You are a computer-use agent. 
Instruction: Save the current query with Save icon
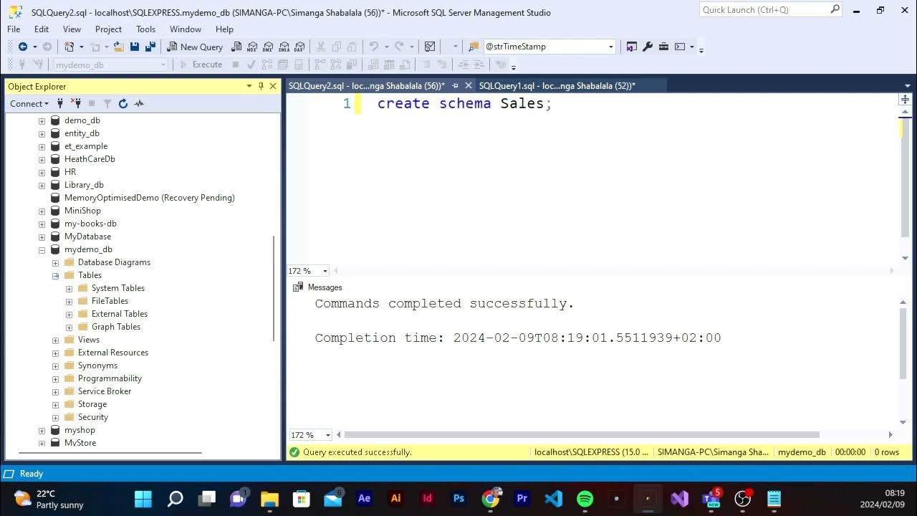(135, 47)
